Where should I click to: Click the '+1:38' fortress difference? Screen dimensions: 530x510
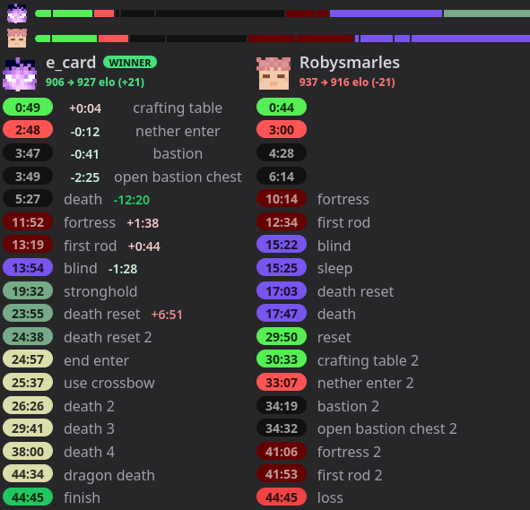point(143,223)
